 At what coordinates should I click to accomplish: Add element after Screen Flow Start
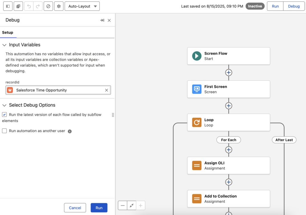[229, 73]
